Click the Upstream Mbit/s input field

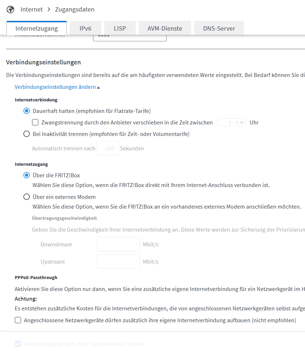click(118, 261)
